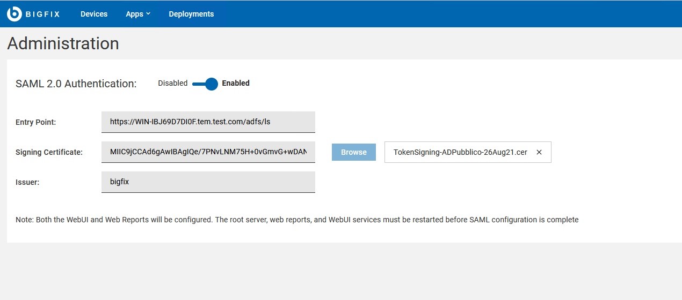
Task: Go to the Deployments page
Action: pos(191,14)
